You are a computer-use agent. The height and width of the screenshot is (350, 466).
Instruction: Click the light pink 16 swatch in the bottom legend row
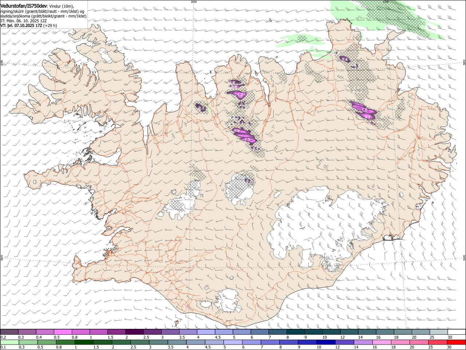point(382,343)
